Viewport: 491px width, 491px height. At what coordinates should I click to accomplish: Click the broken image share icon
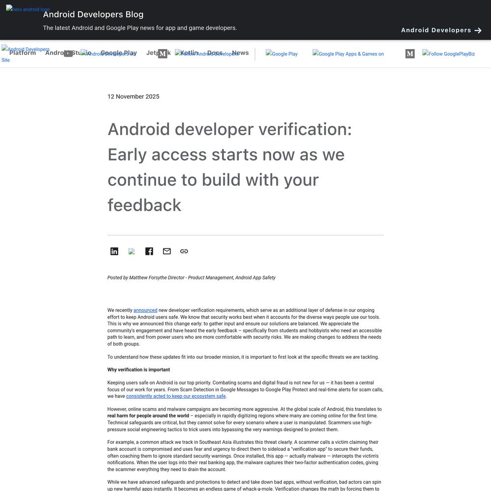click(x=132, y=251)
